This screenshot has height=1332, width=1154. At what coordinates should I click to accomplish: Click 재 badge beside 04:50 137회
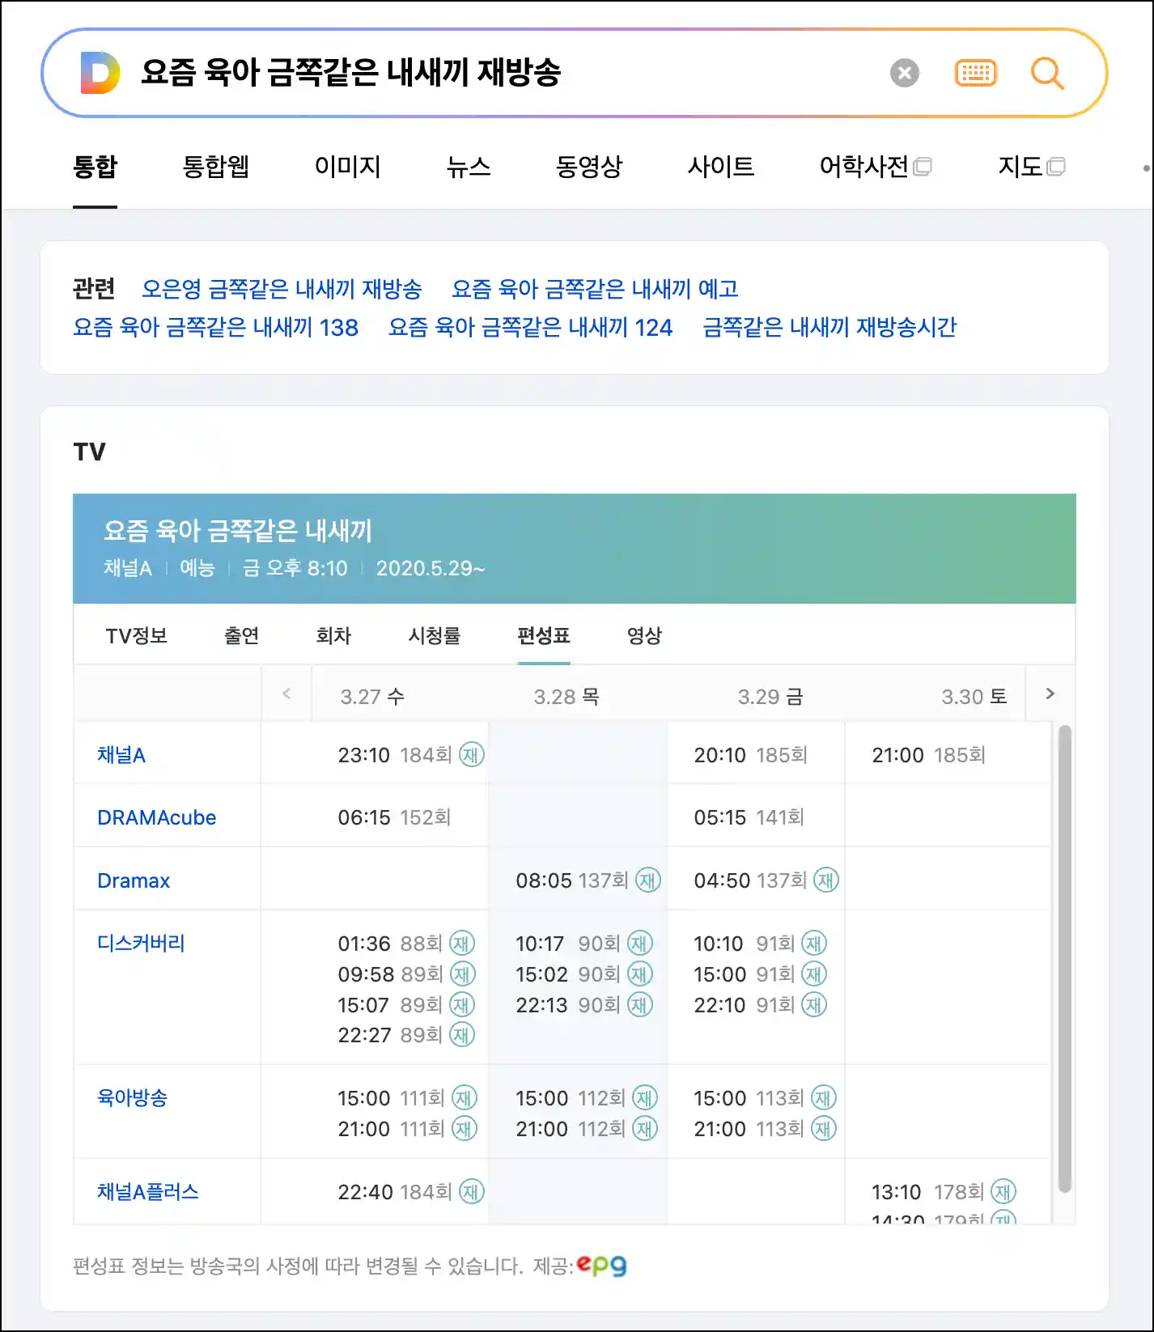pyautogui.click(x=826, y=880)
